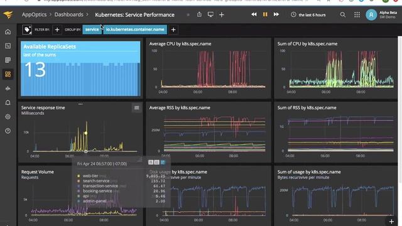The image size is (402, 226).
Task: Open the Home icon in the sidebar
Action: click(x=8, y=32)
